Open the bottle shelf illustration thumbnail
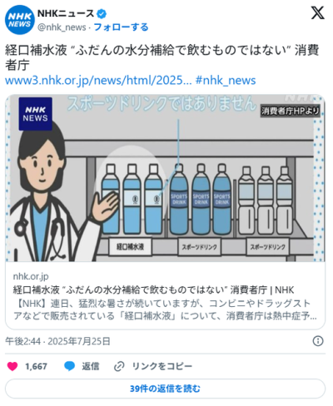This screenshot has height=406, width=333. tap(165, 178)
